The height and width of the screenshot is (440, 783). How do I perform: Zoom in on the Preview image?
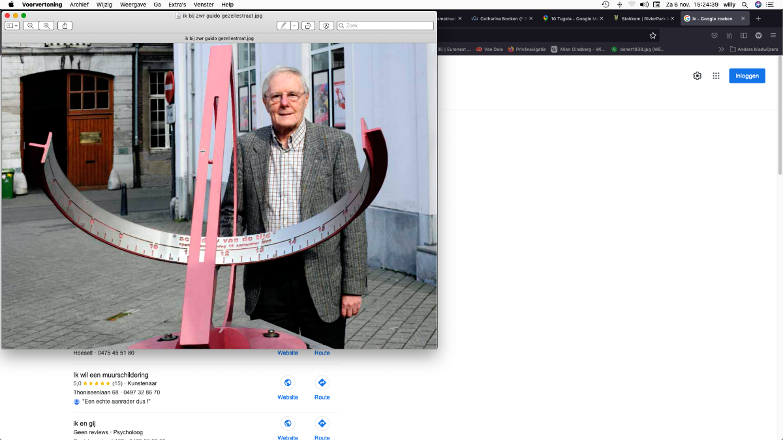[x=46, y=25]
